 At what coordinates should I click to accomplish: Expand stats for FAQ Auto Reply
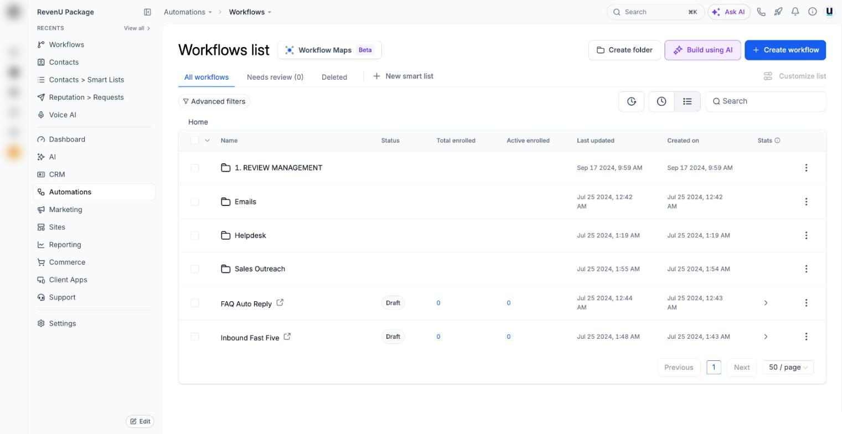tap(766, 303)
